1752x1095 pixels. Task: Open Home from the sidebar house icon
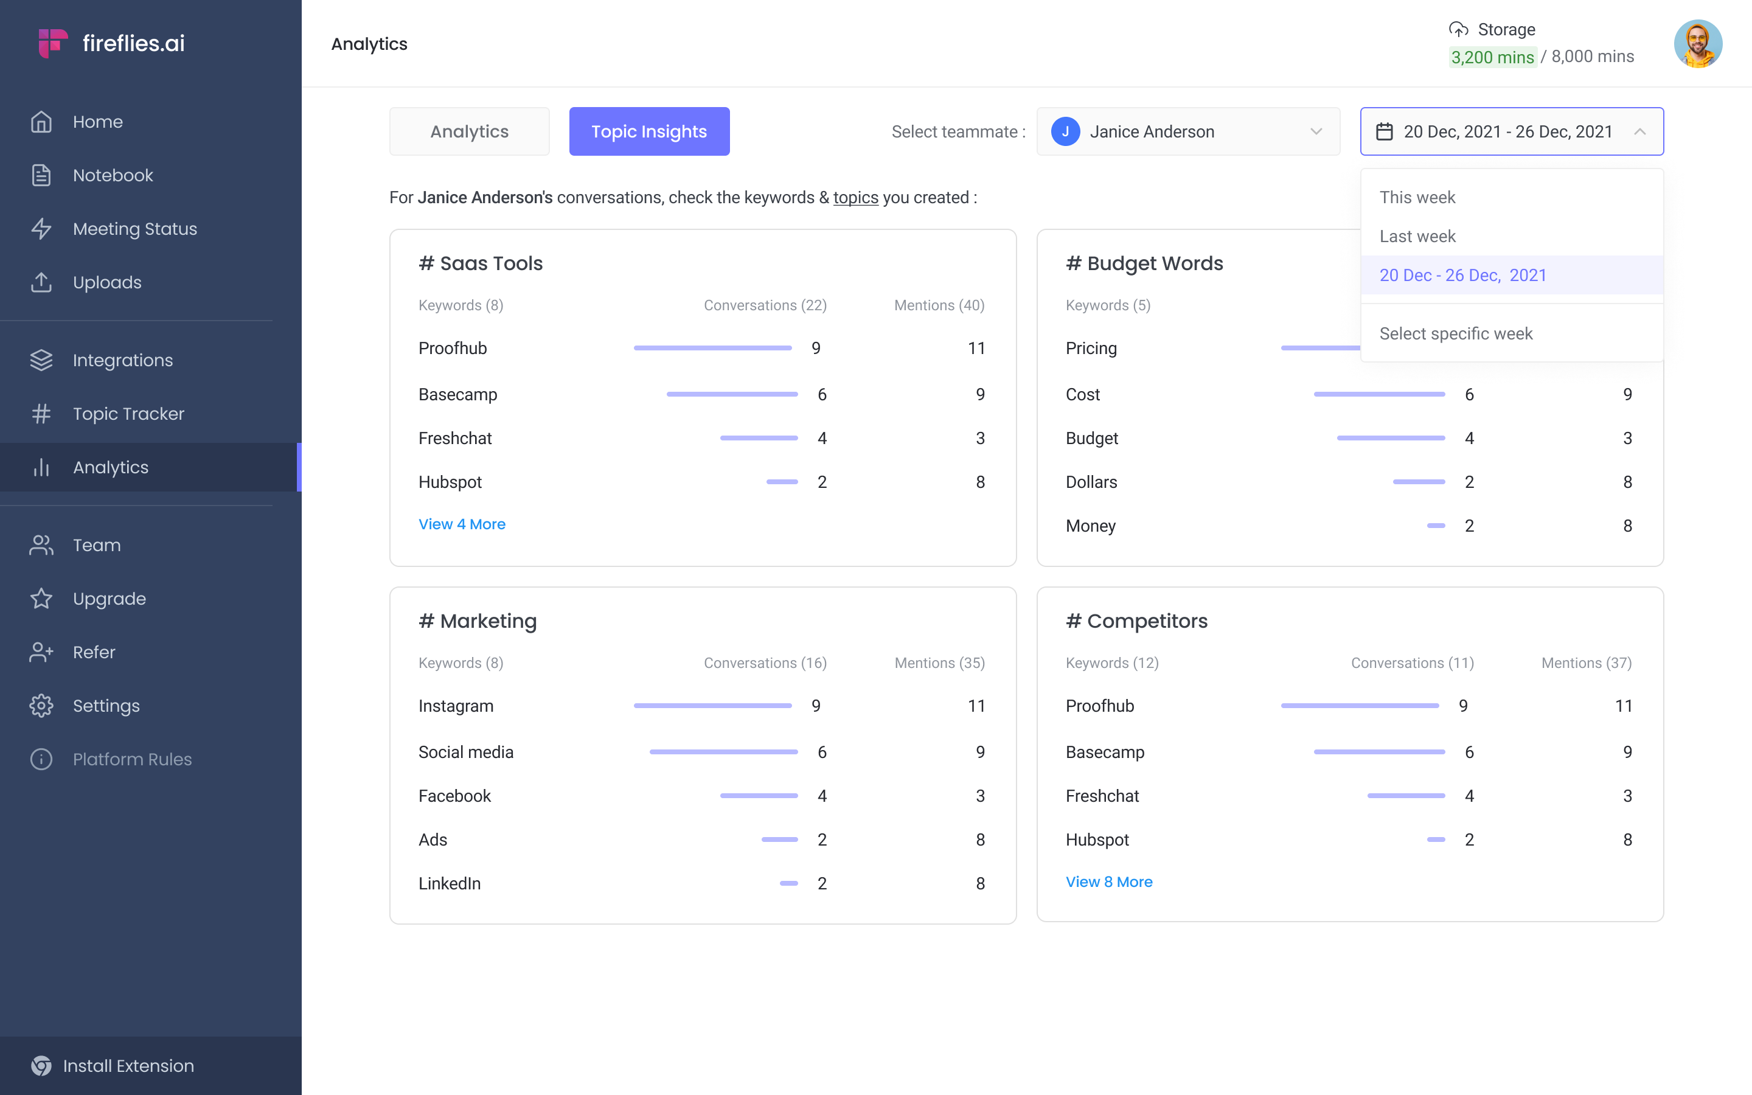pyautogui.click(x=41, y=122)
